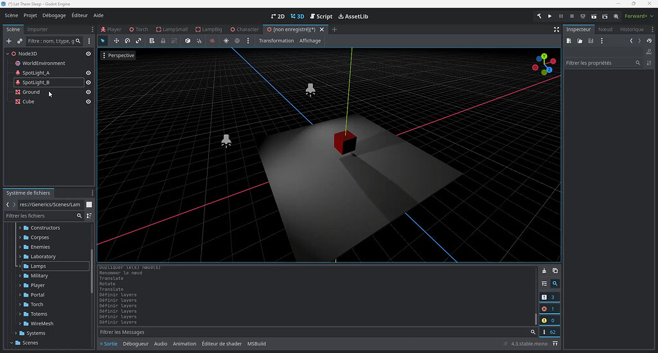Viewport: 658px width, 353px height.
Task: Run a specific scene icon
Action: coord(605,16)
